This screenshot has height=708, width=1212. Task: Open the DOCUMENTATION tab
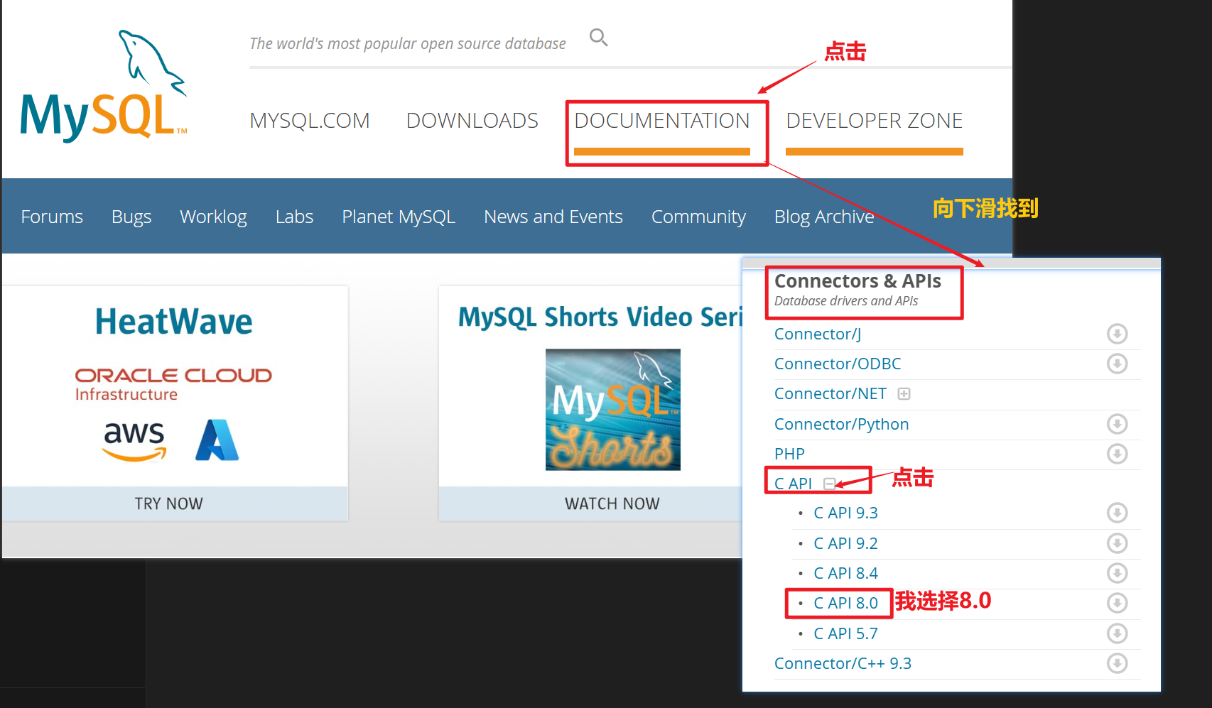click(x=662, y=121)
